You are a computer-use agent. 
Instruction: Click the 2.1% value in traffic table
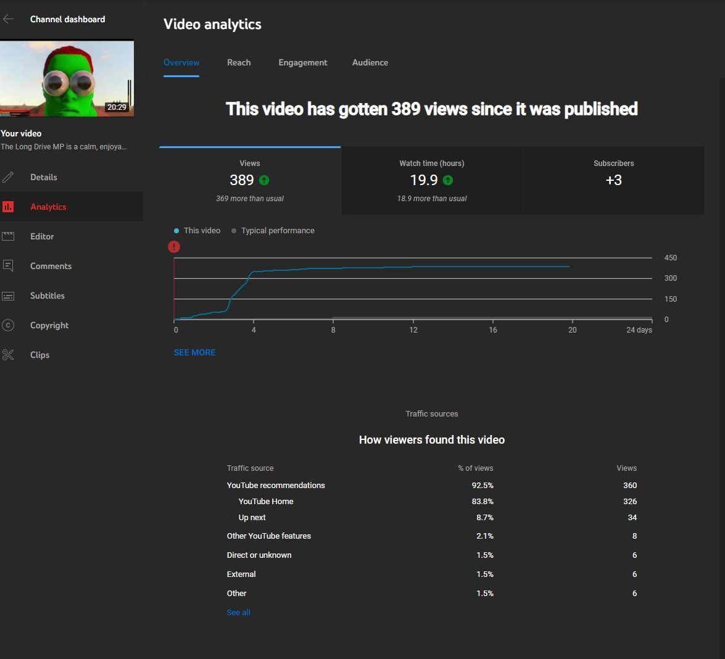pyautogui.click(x=484, y=536)
